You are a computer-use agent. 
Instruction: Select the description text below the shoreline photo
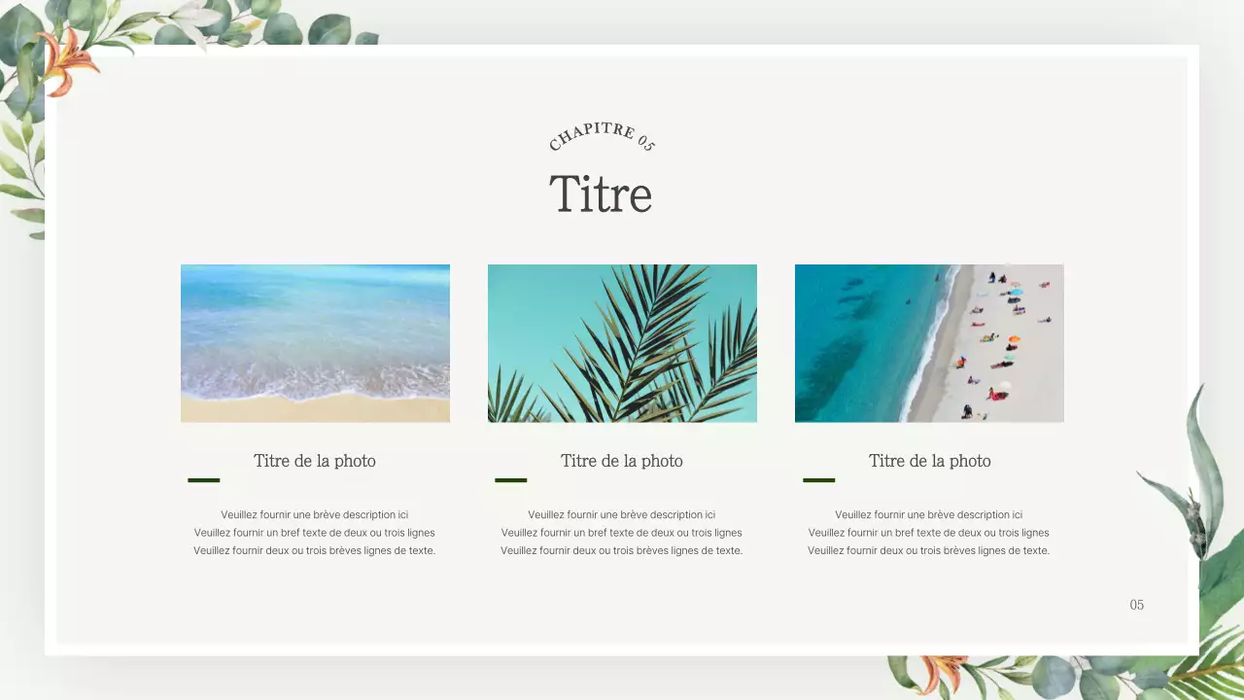(315, 532)
